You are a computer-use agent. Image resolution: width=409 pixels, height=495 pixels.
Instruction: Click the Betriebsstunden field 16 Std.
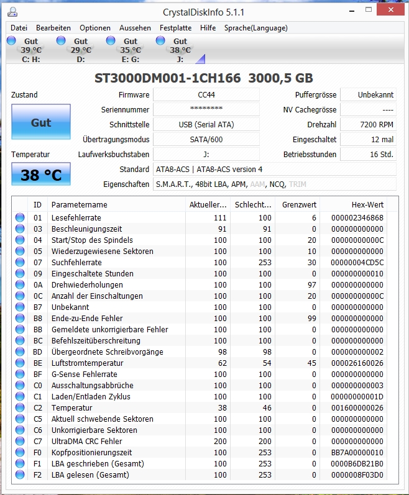click(368, 155)
